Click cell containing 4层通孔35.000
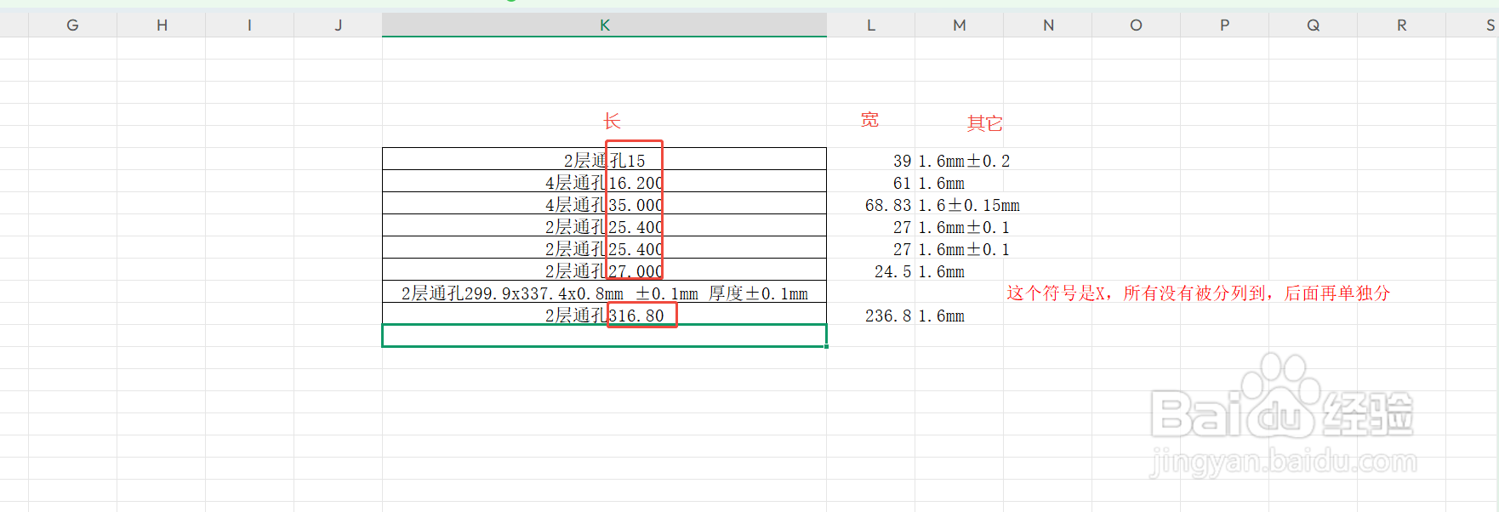This screenshot has height=512, width=1499. click(604, 203)
